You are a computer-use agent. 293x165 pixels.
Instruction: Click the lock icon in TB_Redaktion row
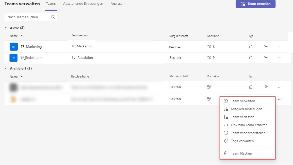point(251,58)
